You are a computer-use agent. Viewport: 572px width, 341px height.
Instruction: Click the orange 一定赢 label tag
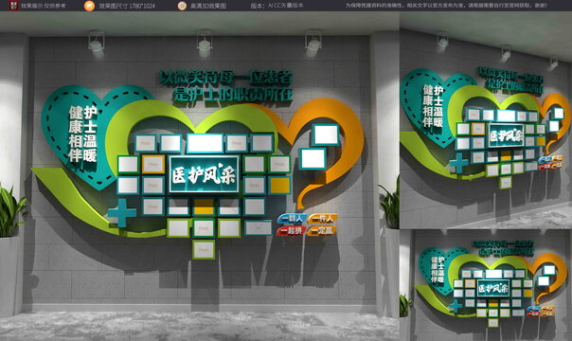coord(321,231)
